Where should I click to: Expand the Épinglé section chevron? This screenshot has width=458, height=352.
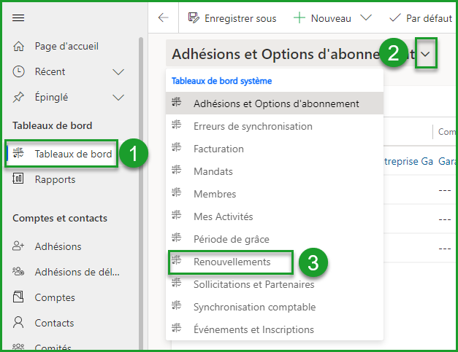click(119, 97)
